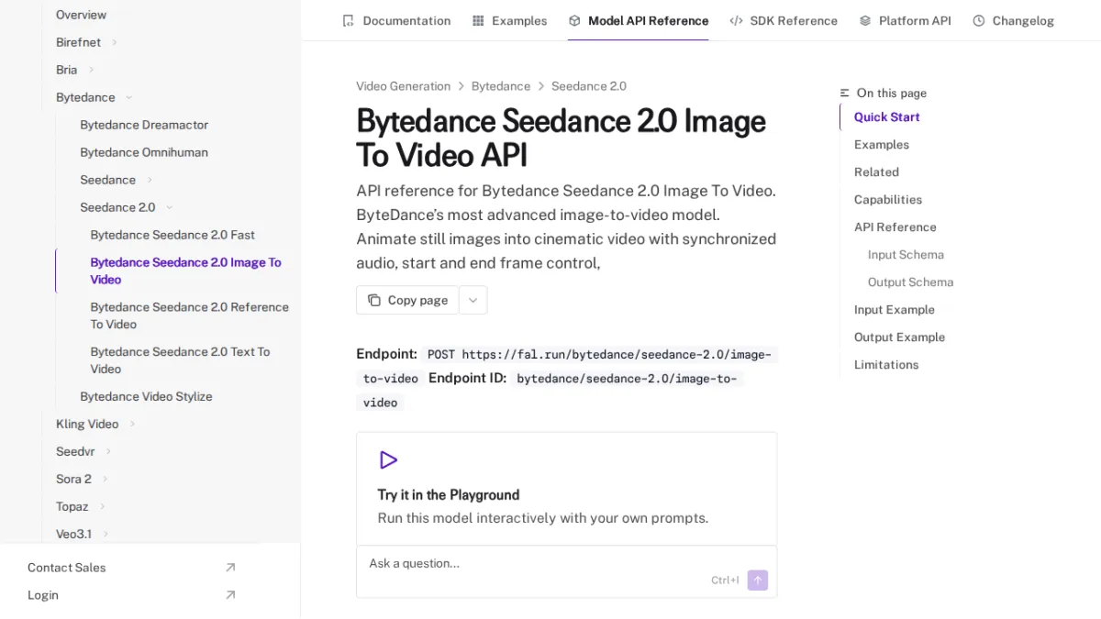The height and width of the screenshot is (619, 1101).
Task: Go to the Changelog tab
Action: tap(1013, 20)
